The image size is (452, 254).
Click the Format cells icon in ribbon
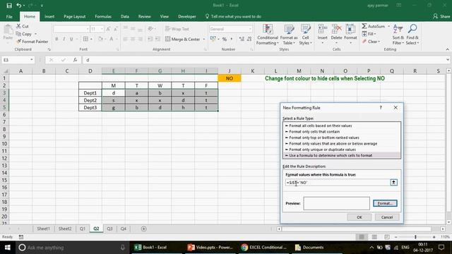350,30
